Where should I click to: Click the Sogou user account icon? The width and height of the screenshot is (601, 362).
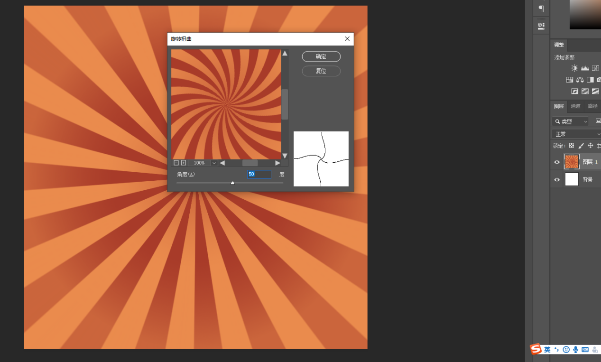(595, 350)
